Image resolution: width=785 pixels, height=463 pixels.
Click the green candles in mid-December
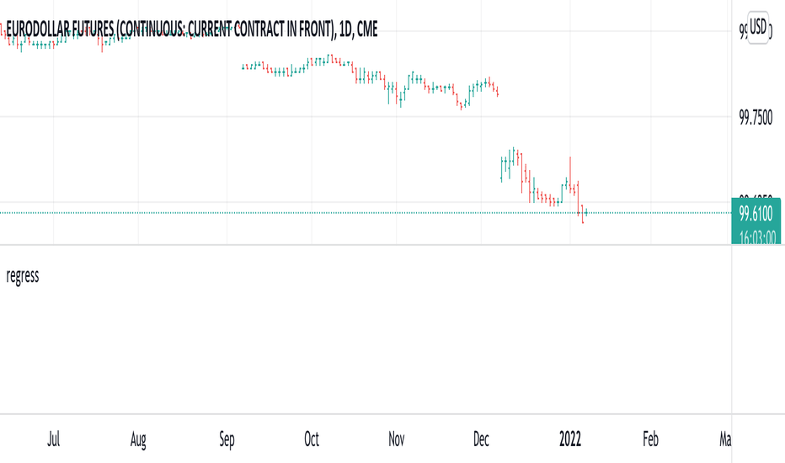coord(508,164)
